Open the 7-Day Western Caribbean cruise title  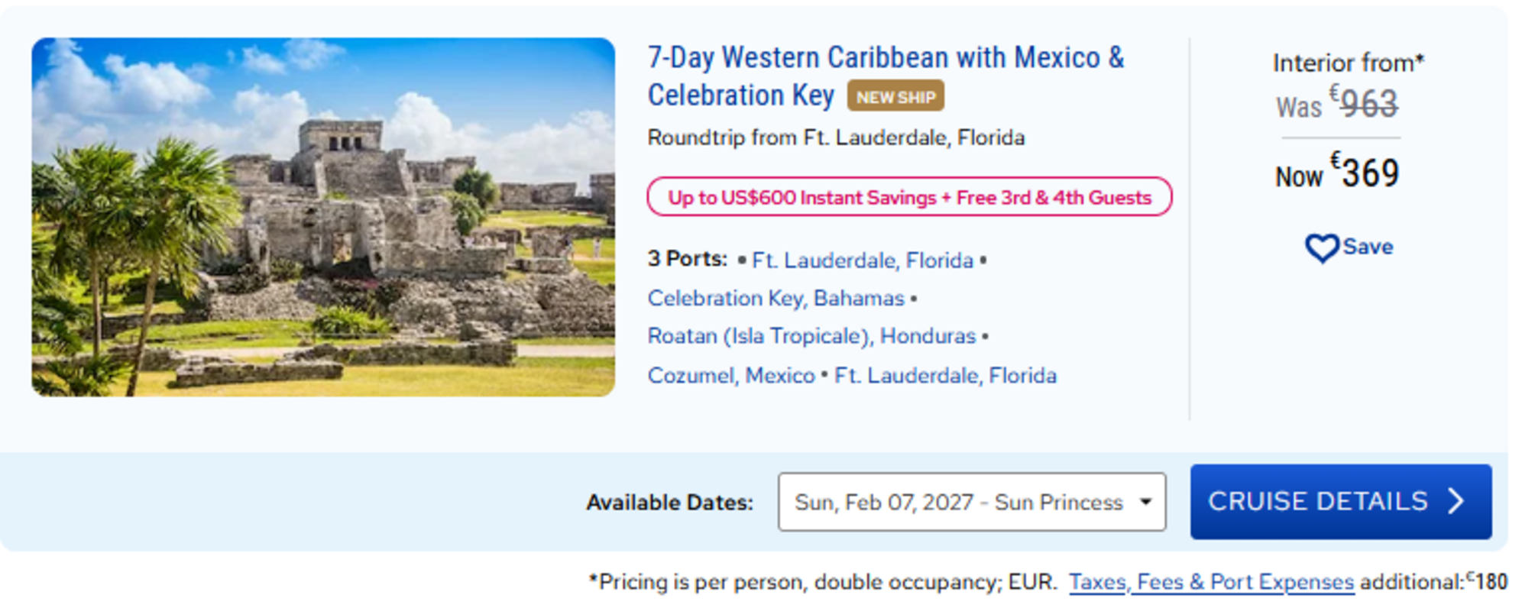point(886,76)
